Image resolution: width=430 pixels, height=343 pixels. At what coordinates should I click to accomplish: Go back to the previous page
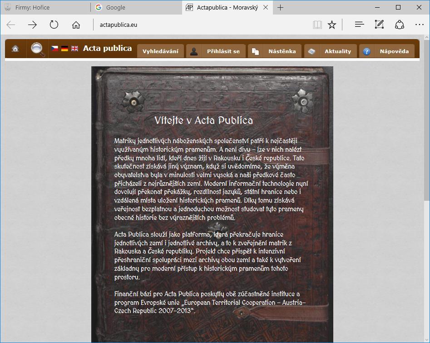[11, 25]
